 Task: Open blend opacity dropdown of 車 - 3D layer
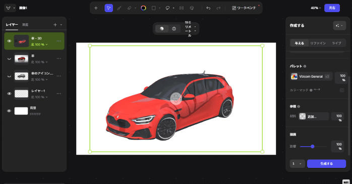coord(39,45)
